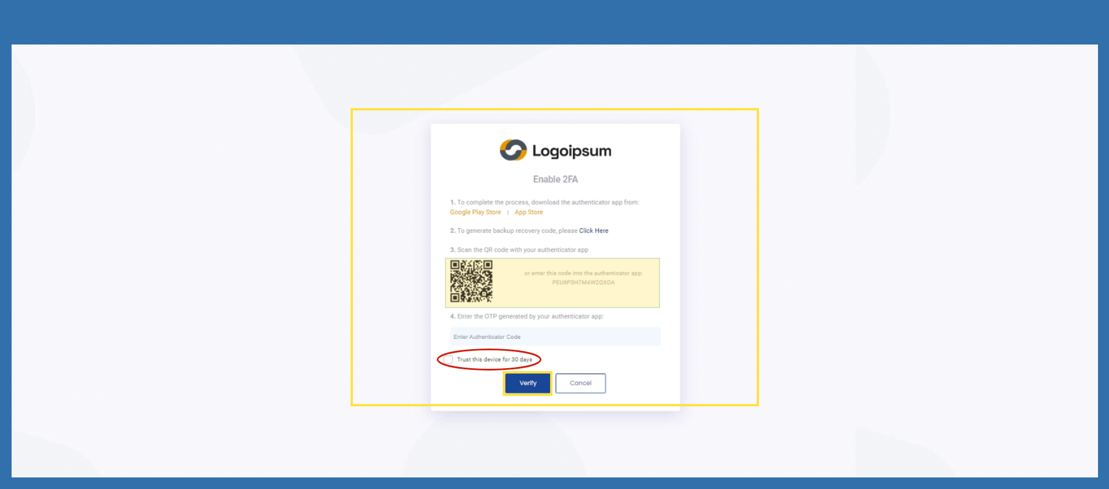Click step 3 Scan the QR code instruction
Image resolution: width=1109 pixels, height=489 pixels.
tap(519, 250)
